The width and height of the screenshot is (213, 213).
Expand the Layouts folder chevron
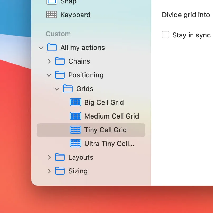coord(49,158)
